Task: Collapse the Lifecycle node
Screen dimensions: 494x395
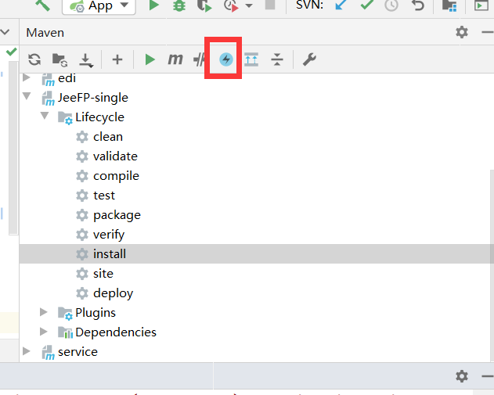Action: click(45, 116)
